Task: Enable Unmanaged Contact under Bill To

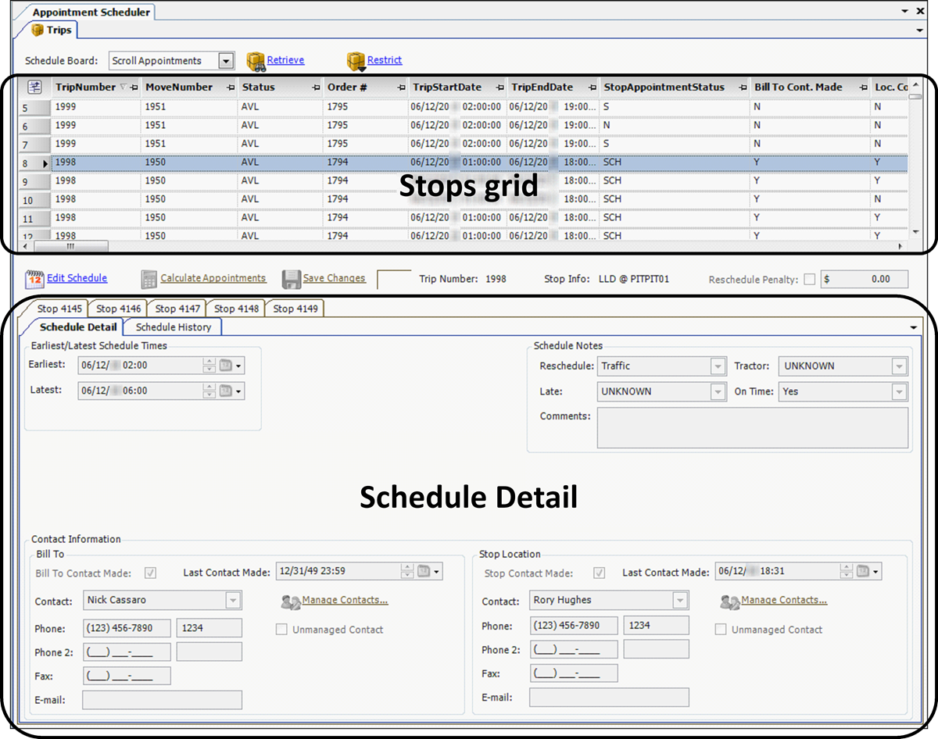Action: [281, 630]
